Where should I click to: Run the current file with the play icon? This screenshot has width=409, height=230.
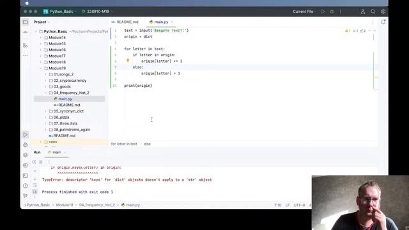pos(323,11)
